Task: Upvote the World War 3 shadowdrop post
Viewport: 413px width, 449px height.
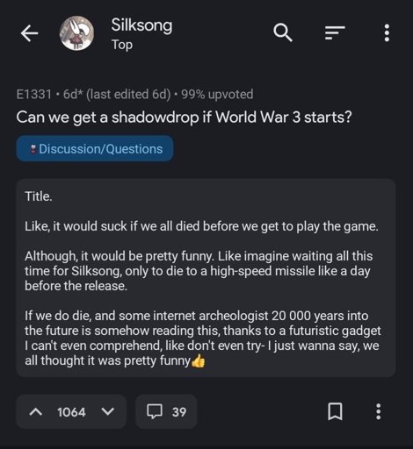Action: pos(36,412)
